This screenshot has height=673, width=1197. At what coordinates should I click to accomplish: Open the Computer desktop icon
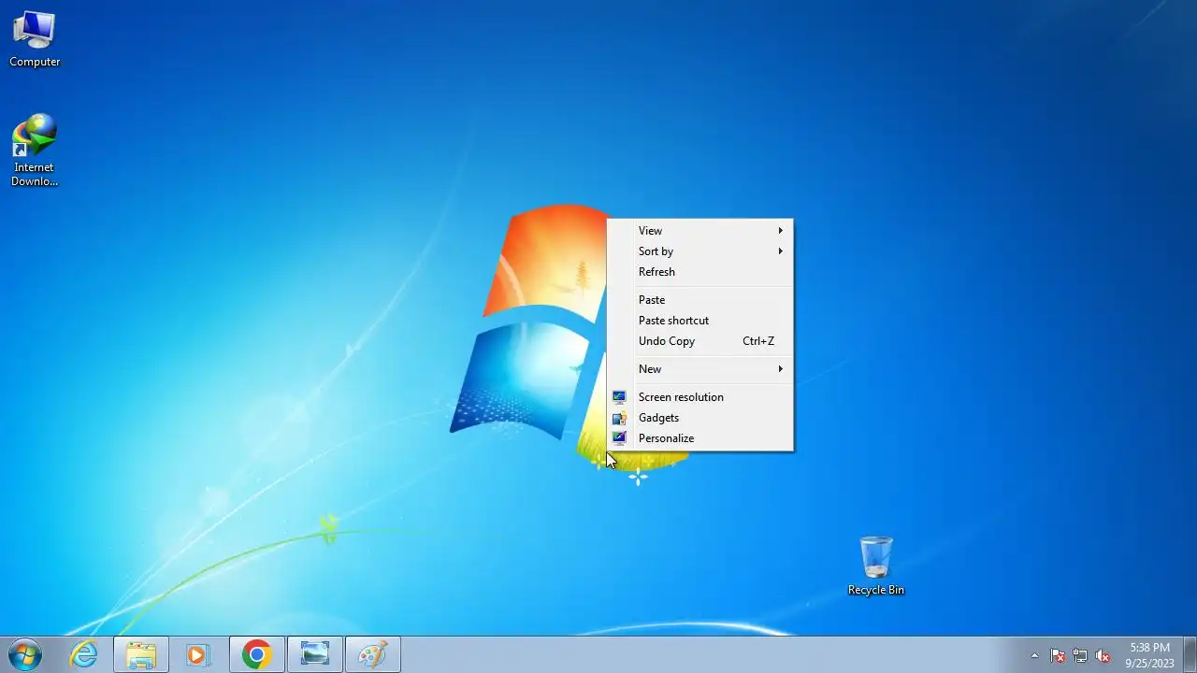pyautogui.click(x=35, y=39)
